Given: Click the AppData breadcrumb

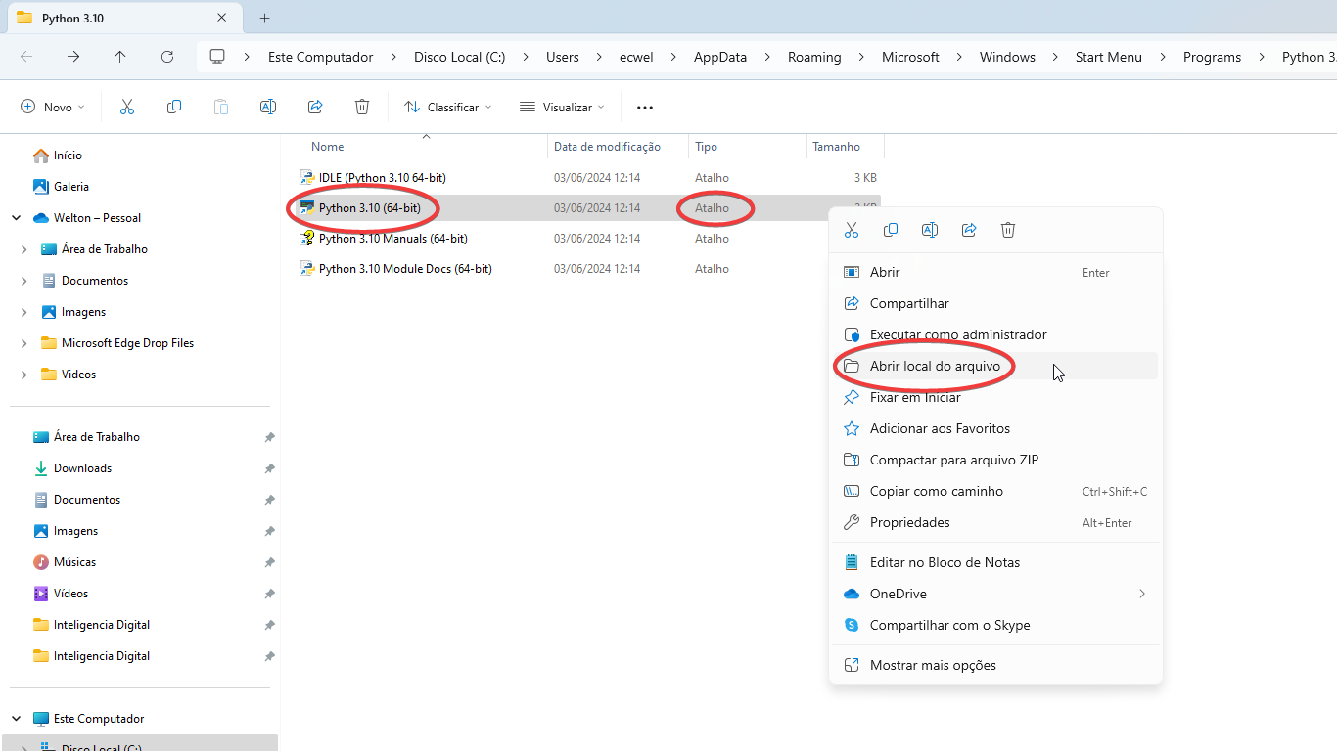Looking at the screenshot, I should [720, 57].
